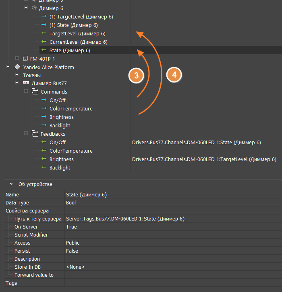Screen dimensions: 282x292
Task: Collapse the Диммер 6 tree node
Action: pos(26,8)
